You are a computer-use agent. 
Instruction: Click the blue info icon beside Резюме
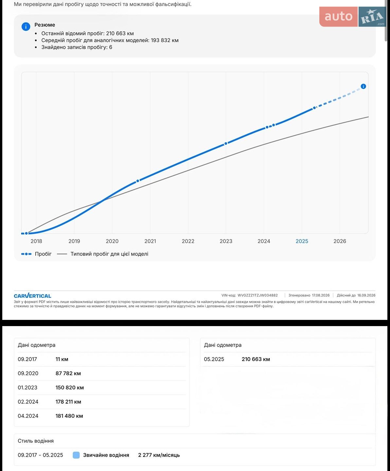click(x=26, y=27)
